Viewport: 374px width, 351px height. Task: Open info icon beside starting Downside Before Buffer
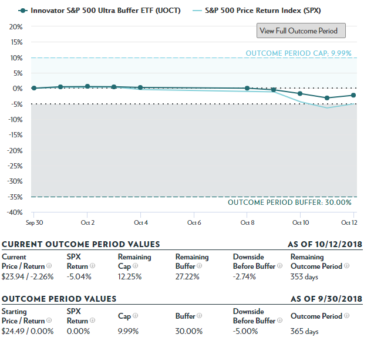[280, 320]
